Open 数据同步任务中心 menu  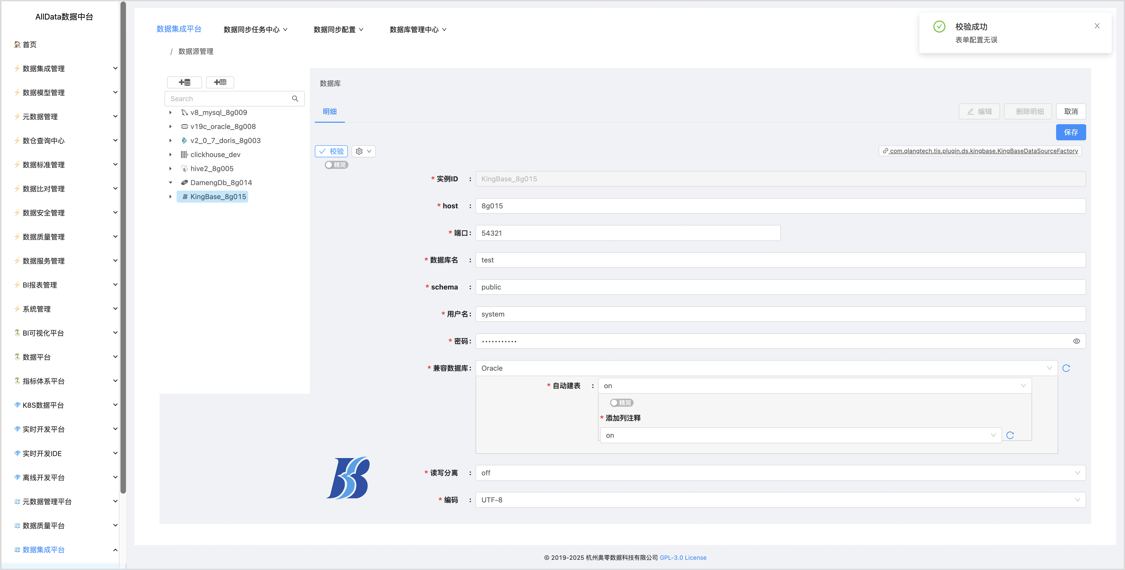click(x=255, y=30)
